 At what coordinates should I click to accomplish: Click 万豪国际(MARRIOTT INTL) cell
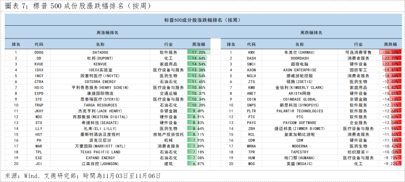pos(100,146)
